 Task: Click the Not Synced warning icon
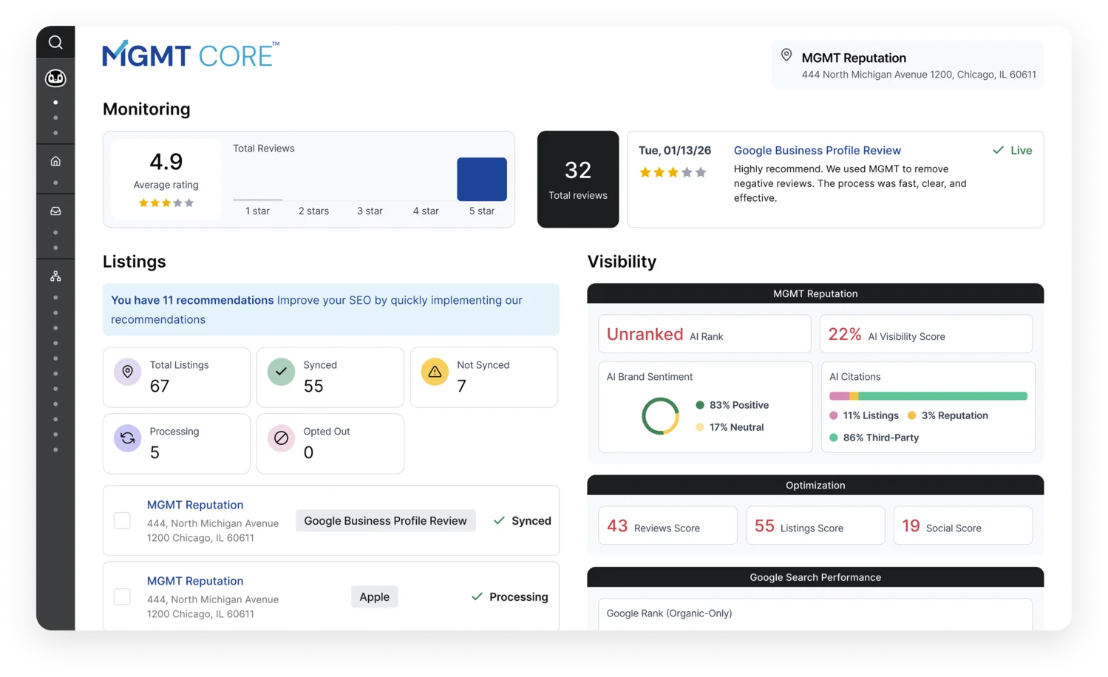435,372
